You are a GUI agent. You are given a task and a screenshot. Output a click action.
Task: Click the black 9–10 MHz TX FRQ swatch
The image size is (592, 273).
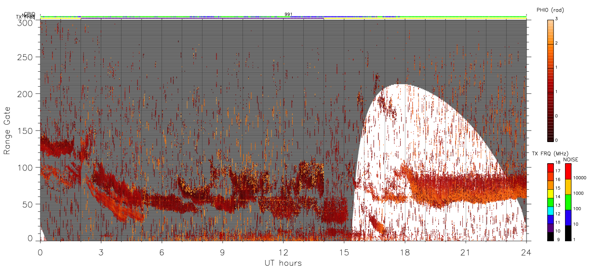(x=550, y=236)
